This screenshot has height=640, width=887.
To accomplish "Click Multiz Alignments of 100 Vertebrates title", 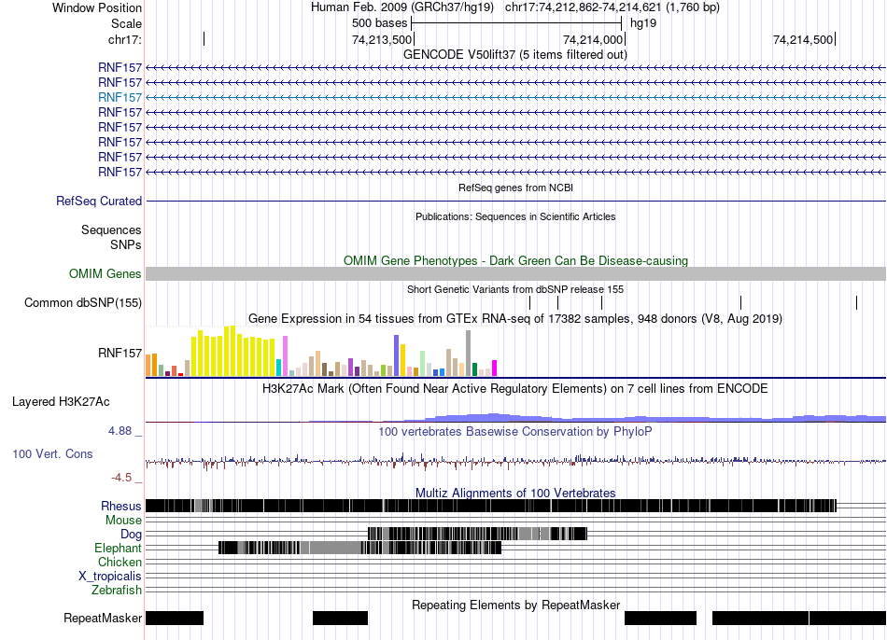I will pos(515,493).
